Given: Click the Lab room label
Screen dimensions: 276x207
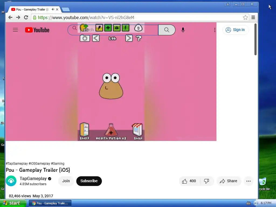Looking at the screenshot, I should pyautogui.click(x=112, y=38).
